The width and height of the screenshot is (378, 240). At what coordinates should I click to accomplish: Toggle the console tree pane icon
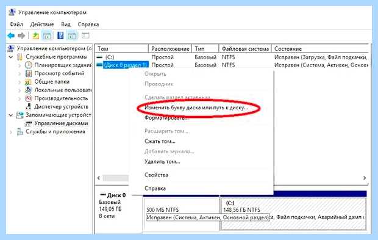pos(47,36)
